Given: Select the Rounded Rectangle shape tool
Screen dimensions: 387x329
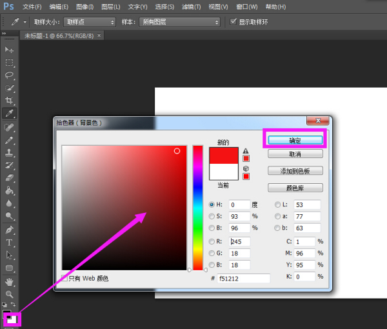Looking at the screenshot, I should [9, 268].
